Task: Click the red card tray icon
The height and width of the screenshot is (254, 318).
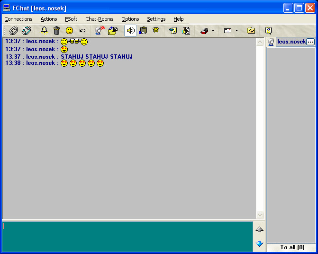Action: pos(204,31)
